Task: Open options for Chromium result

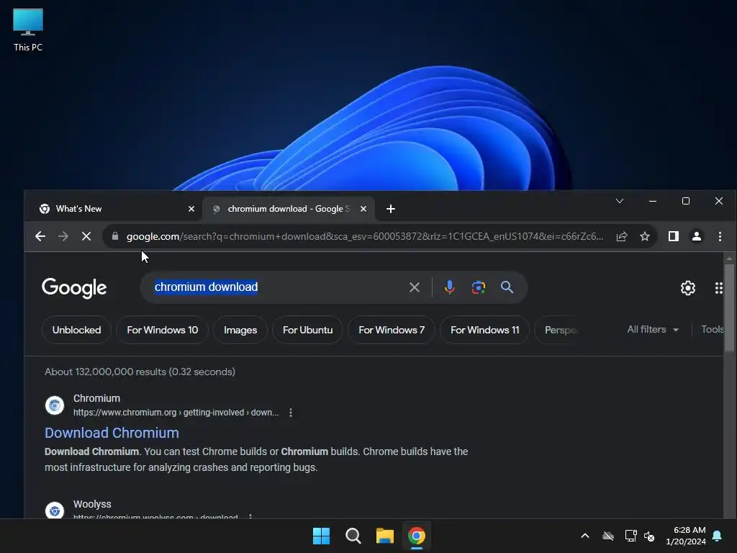Action: 291,413
